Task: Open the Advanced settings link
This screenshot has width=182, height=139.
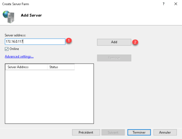Action: pos(19,56)
